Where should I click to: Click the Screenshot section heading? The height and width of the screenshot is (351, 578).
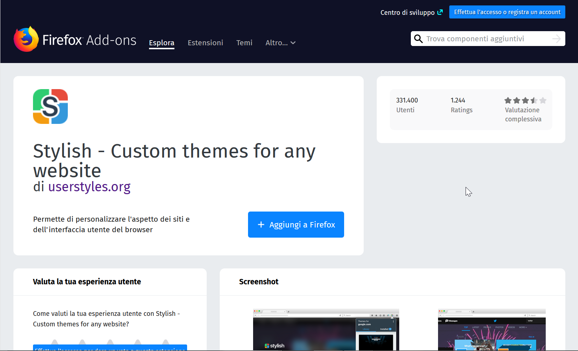coord(259,282)
